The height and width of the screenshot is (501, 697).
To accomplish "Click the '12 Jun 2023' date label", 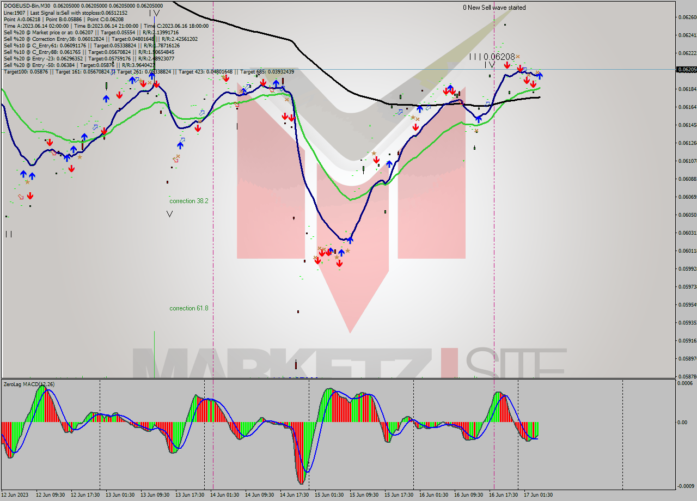I will [15, 495].
